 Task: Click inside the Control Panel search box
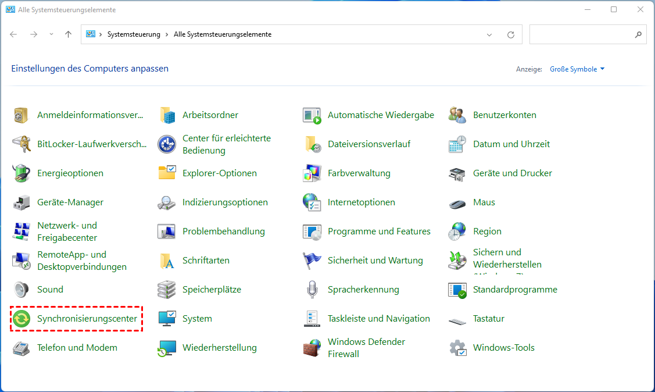click(x=581, y=34)
